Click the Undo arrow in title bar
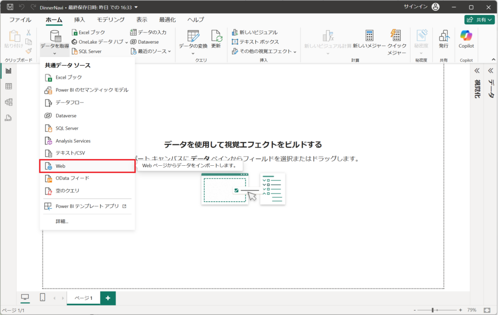Viewport: 498px width, 315px height. tap(21, 7)
